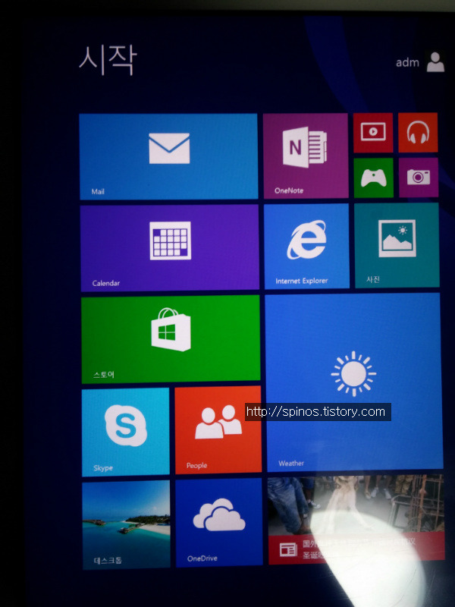Open the Camera tile

pyautogui.click(x=419, y=178)
